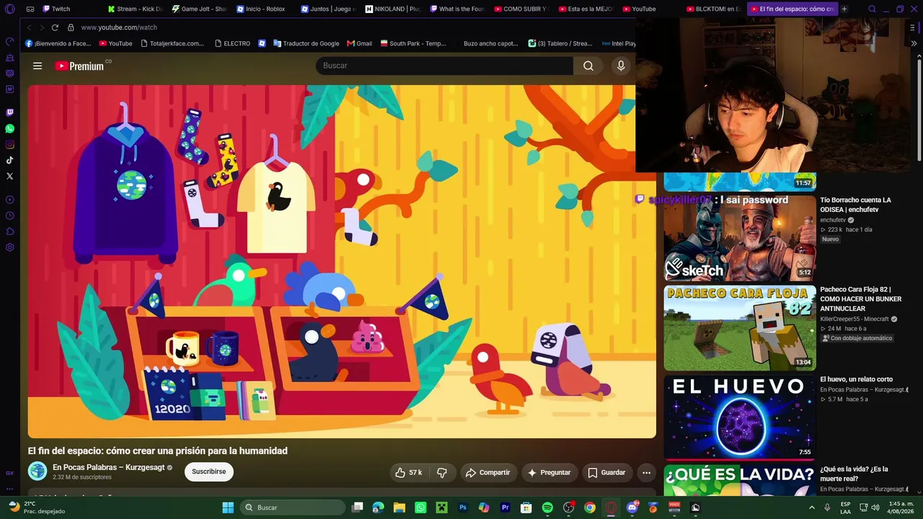Open the Twitch sidebar panel
The width and height of the screenshot is (923, 519).
(x=9, y=112)
